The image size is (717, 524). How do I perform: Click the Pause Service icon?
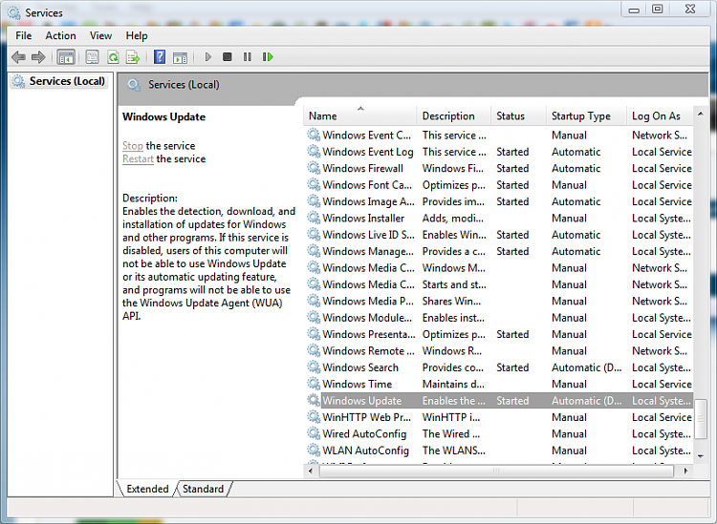click(x=248, y=57)
